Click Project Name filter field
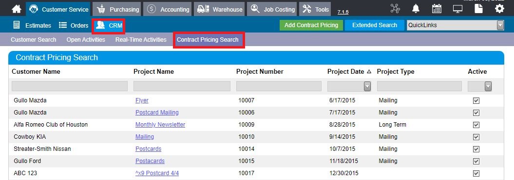This screenshot has width=514, height=180. pos(182,86)
